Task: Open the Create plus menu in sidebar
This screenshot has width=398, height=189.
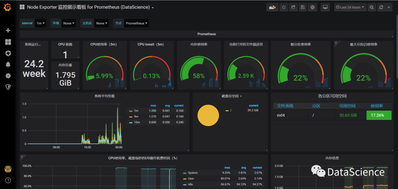Action: pos(8,31)
